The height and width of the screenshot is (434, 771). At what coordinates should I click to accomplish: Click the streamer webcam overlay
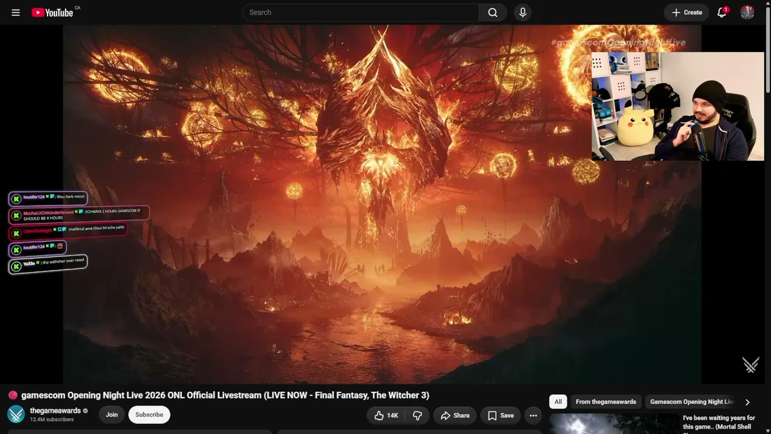pos(678,107)
